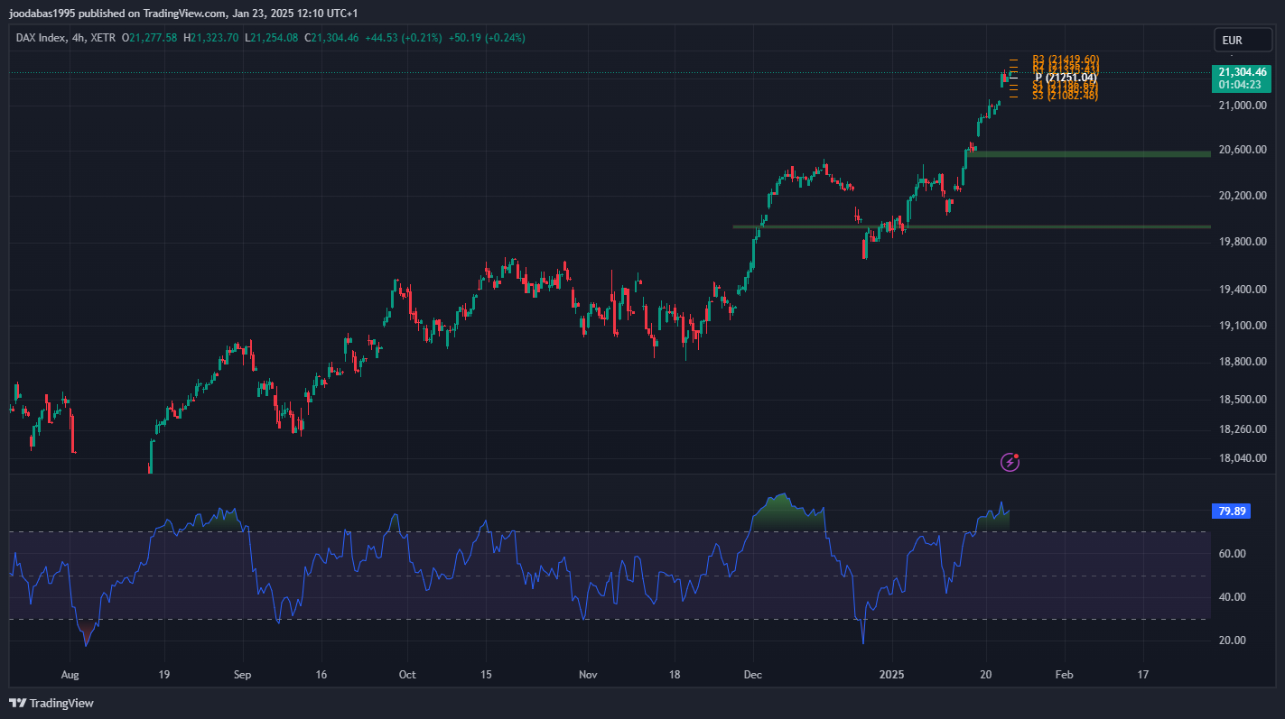Click the purple lightning bolt icon
The height and width of the screenshot is (719, 1285).
[x=1010, y=462]
